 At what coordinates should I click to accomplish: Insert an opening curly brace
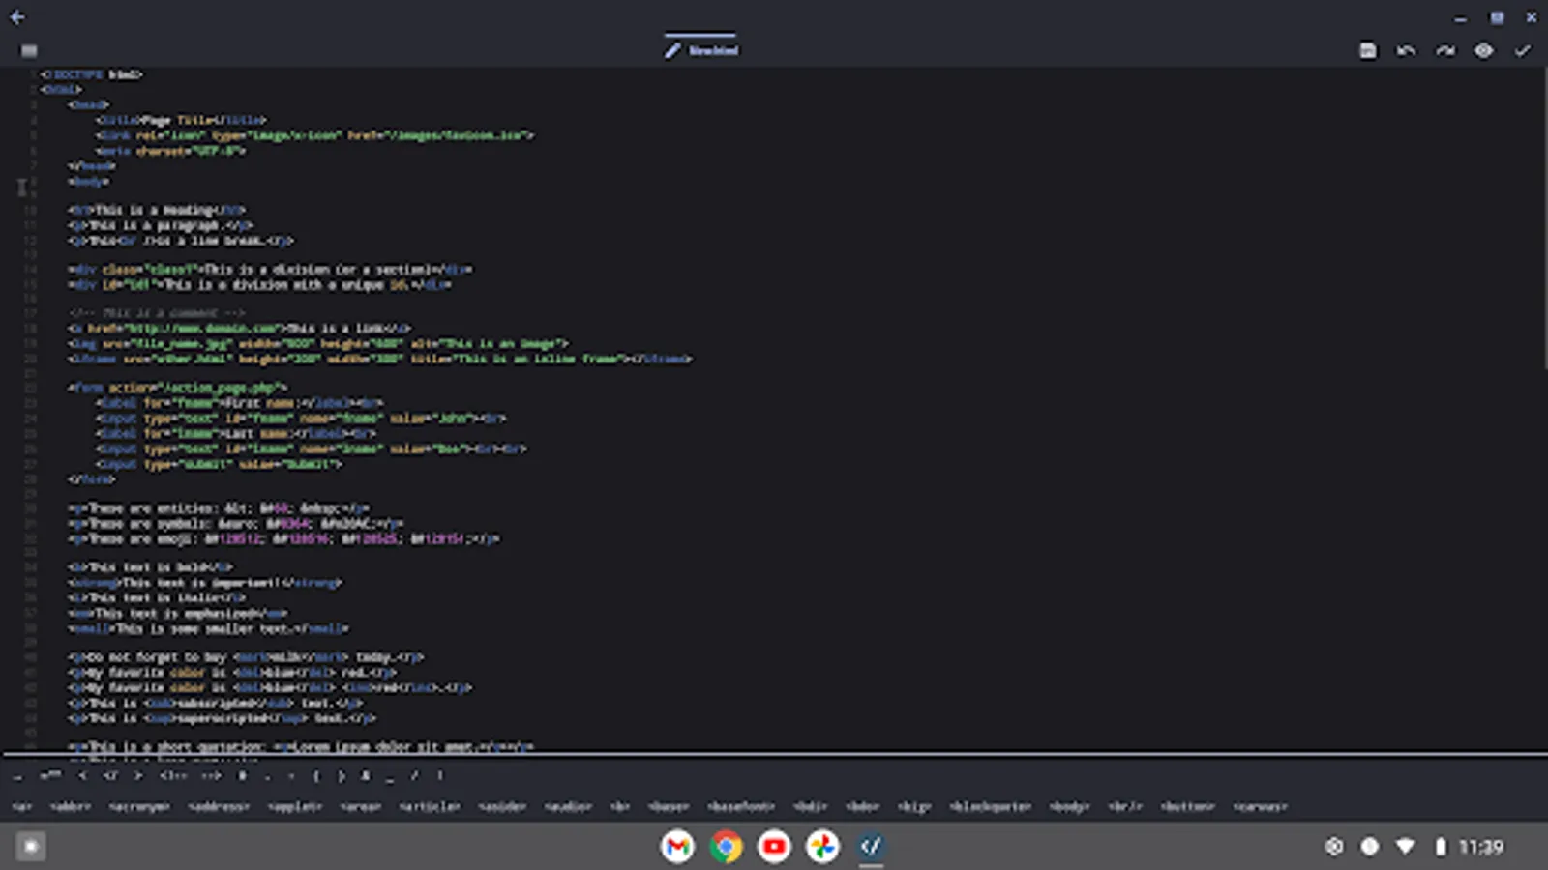[x=316, y=775]
